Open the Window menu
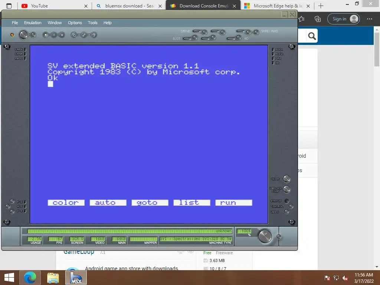 point(55,23)
